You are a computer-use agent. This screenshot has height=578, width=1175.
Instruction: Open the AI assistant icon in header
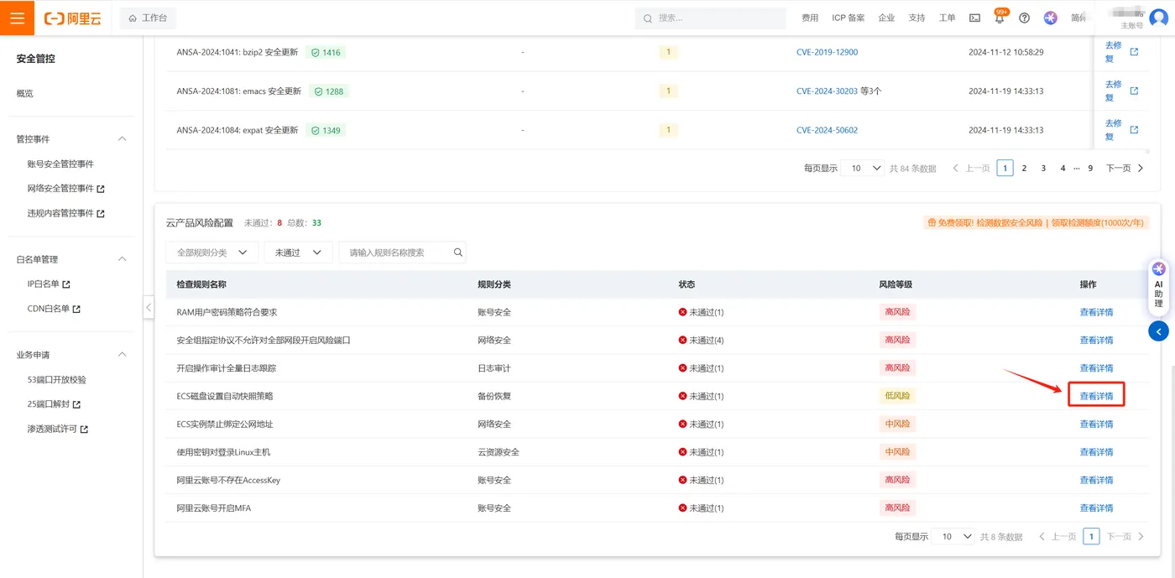point(1051,18)
